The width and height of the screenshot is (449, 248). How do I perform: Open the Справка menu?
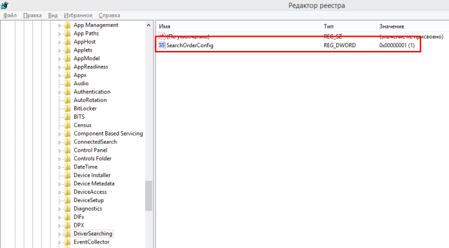pyautogui.click(x=109, y=16)
